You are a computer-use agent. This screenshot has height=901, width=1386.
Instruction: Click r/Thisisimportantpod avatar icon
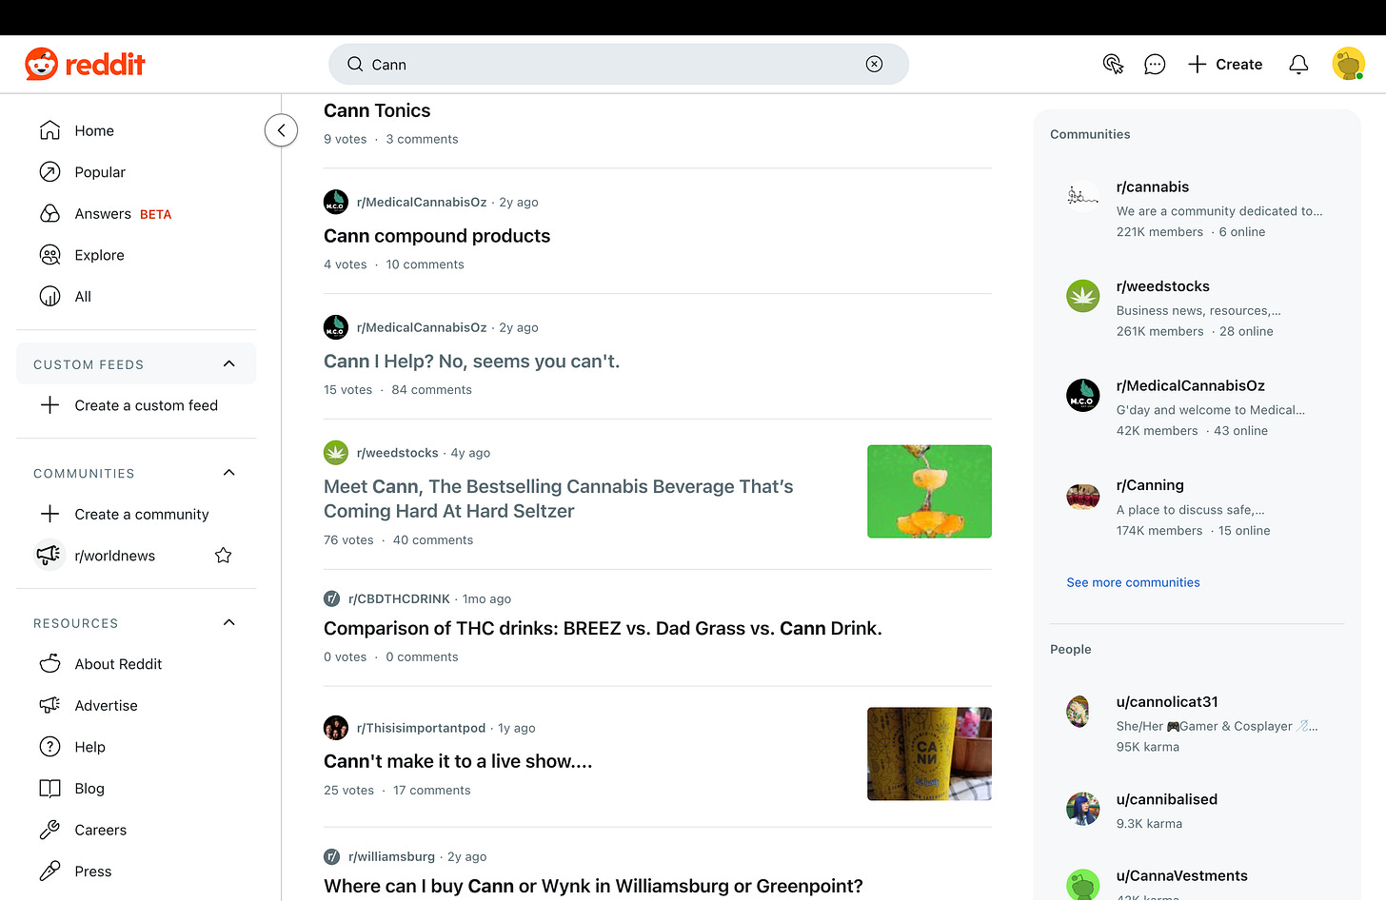(x=336, y=728)
